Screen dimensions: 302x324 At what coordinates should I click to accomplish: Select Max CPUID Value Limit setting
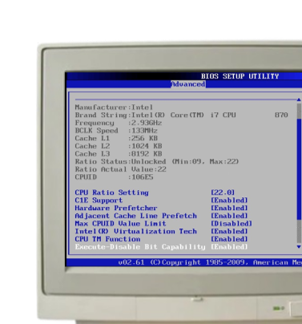pyautogui.click(x=120, y=224)
